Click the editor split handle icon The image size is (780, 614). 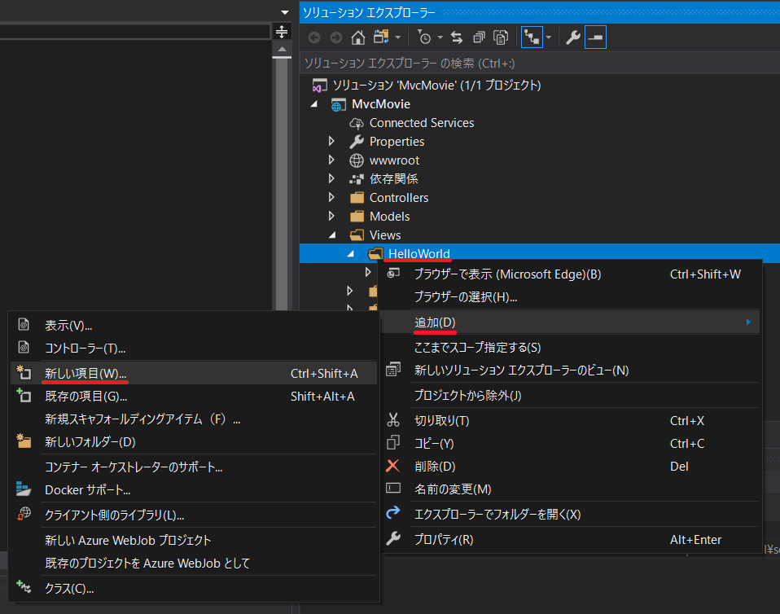click(282, 32)
